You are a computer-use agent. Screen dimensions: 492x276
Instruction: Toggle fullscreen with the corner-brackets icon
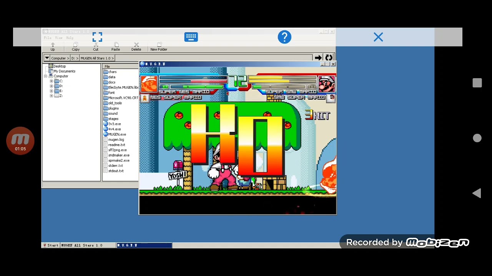click(97, 37)
